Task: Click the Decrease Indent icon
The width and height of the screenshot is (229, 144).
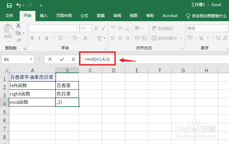Action: (x=137, y=38)
